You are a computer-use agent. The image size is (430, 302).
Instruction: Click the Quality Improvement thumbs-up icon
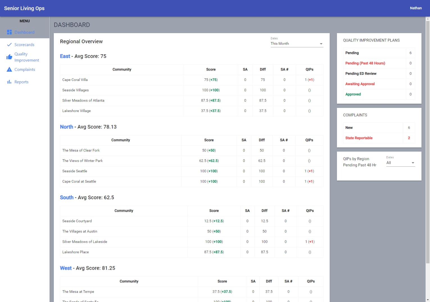(9, 57)
